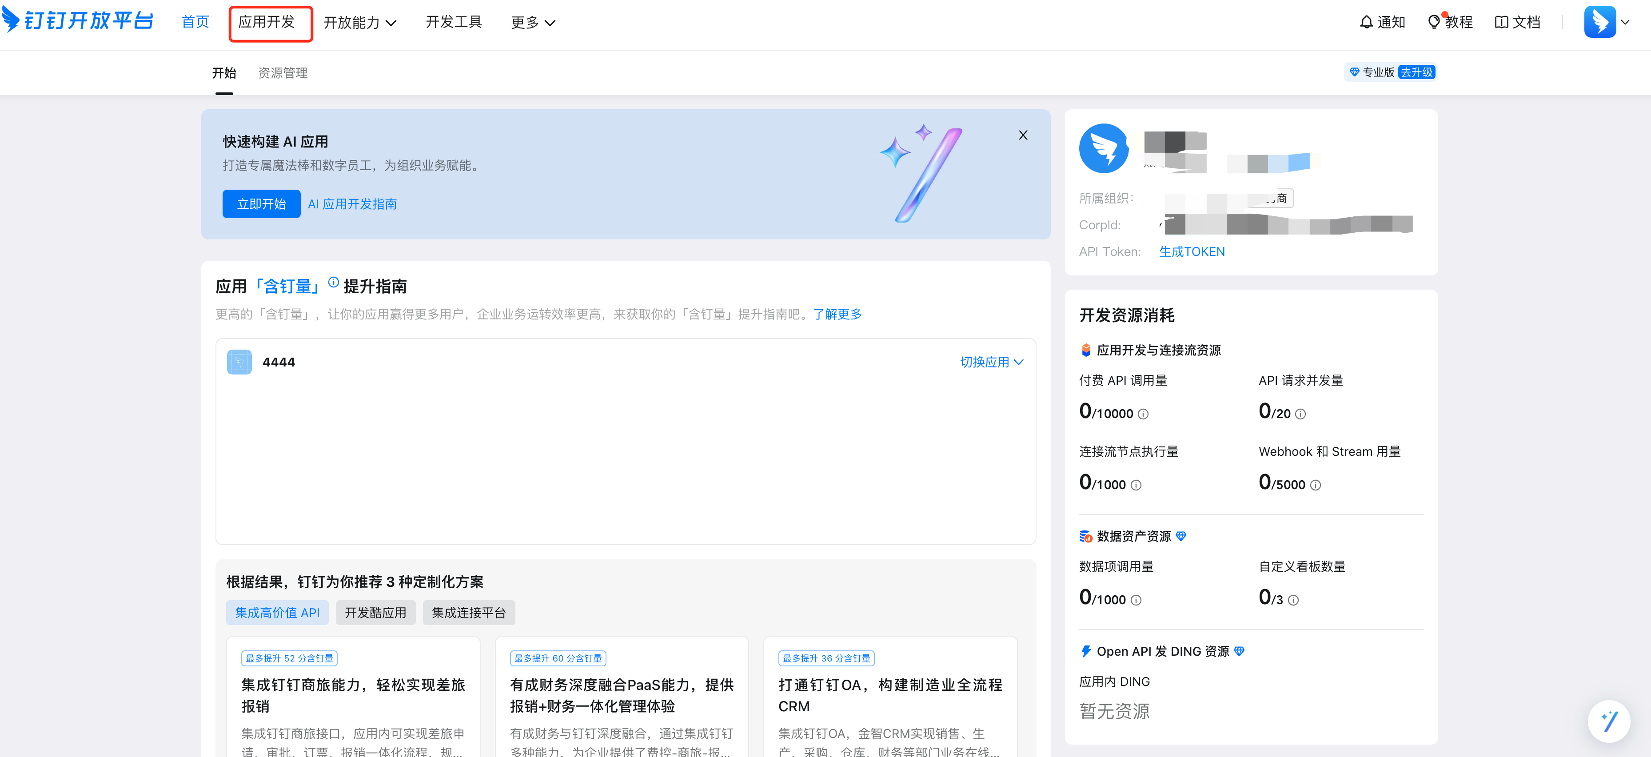This screenshot has width=1651, height=757.
Task: Click the 生成TOKEN link
Action: [1192, 252]
